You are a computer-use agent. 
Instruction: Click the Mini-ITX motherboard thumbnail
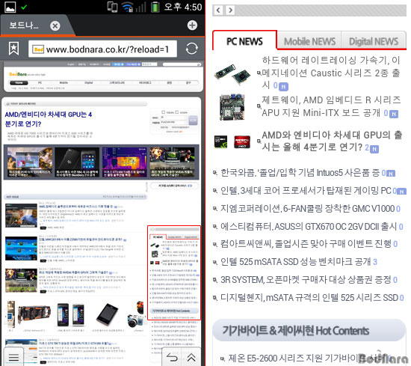pos(232,107)
